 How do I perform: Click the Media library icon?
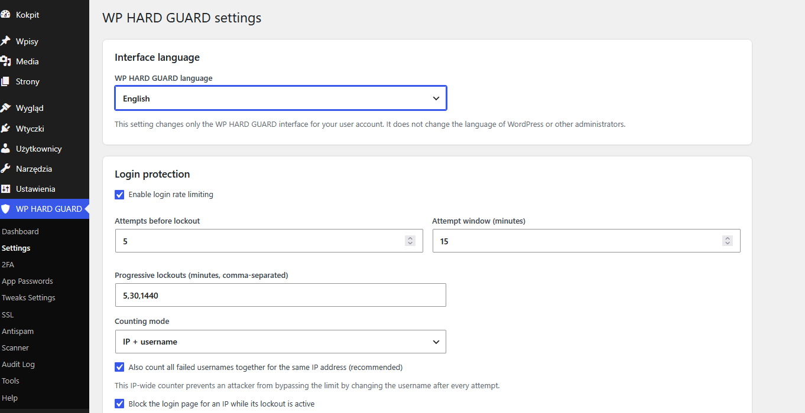5,61
